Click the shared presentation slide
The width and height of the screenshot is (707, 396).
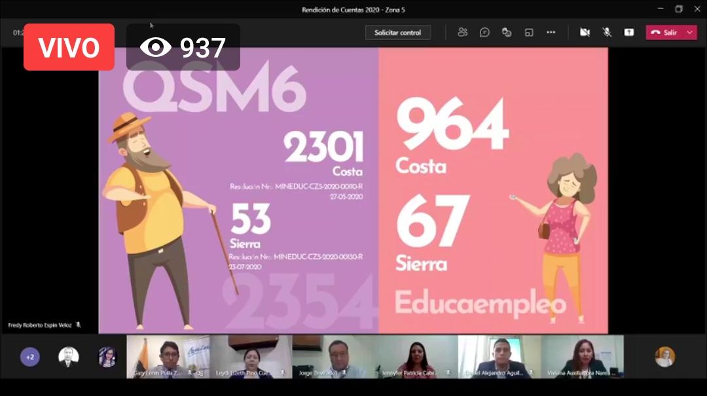[x=353, y=190]
